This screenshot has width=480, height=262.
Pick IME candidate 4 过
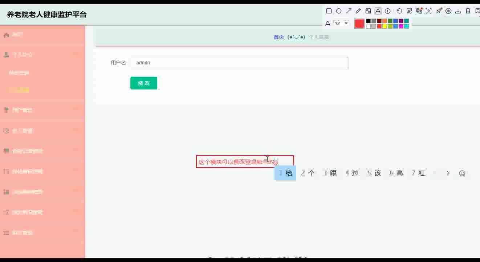coord(352,173)
